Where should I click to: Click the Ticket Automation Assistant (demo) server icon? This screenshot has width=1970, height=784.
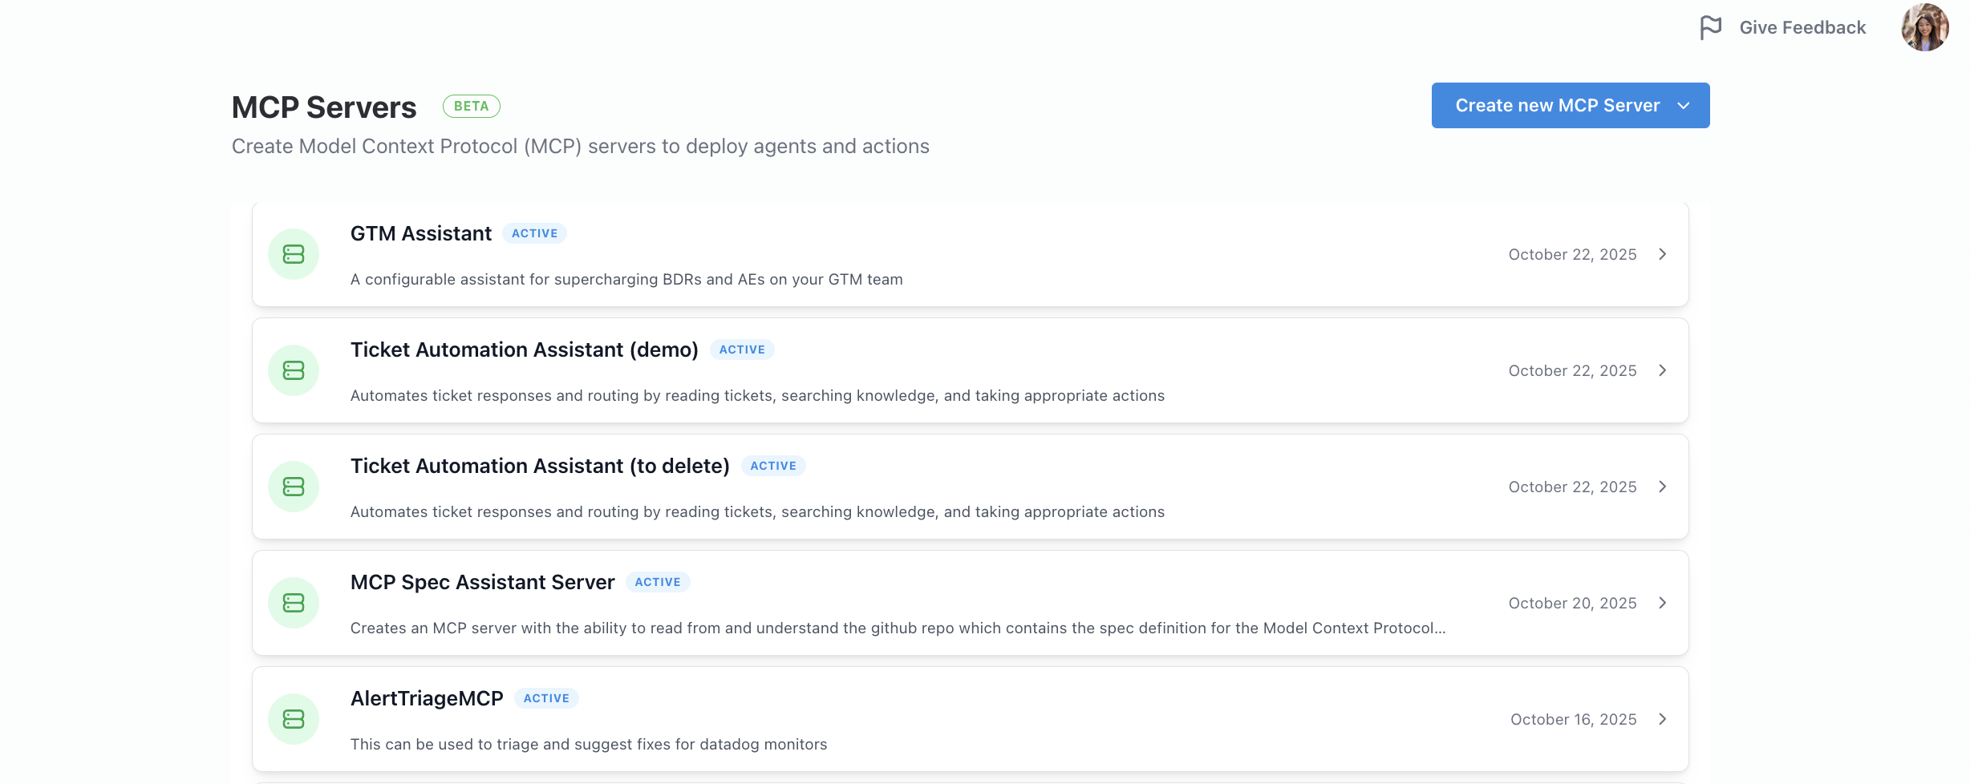pyautogui.click(x=294, y=370)
